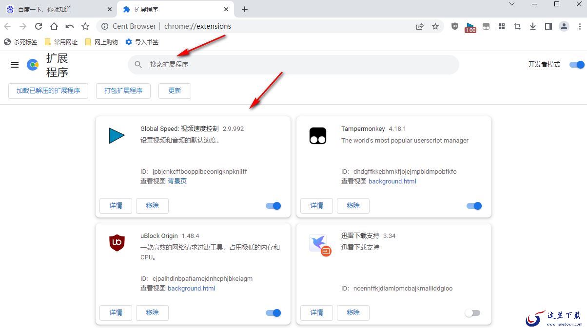Open the 网上购物 bookmark folder
This screenshot has width=587, height=328.
click(101, 42)
